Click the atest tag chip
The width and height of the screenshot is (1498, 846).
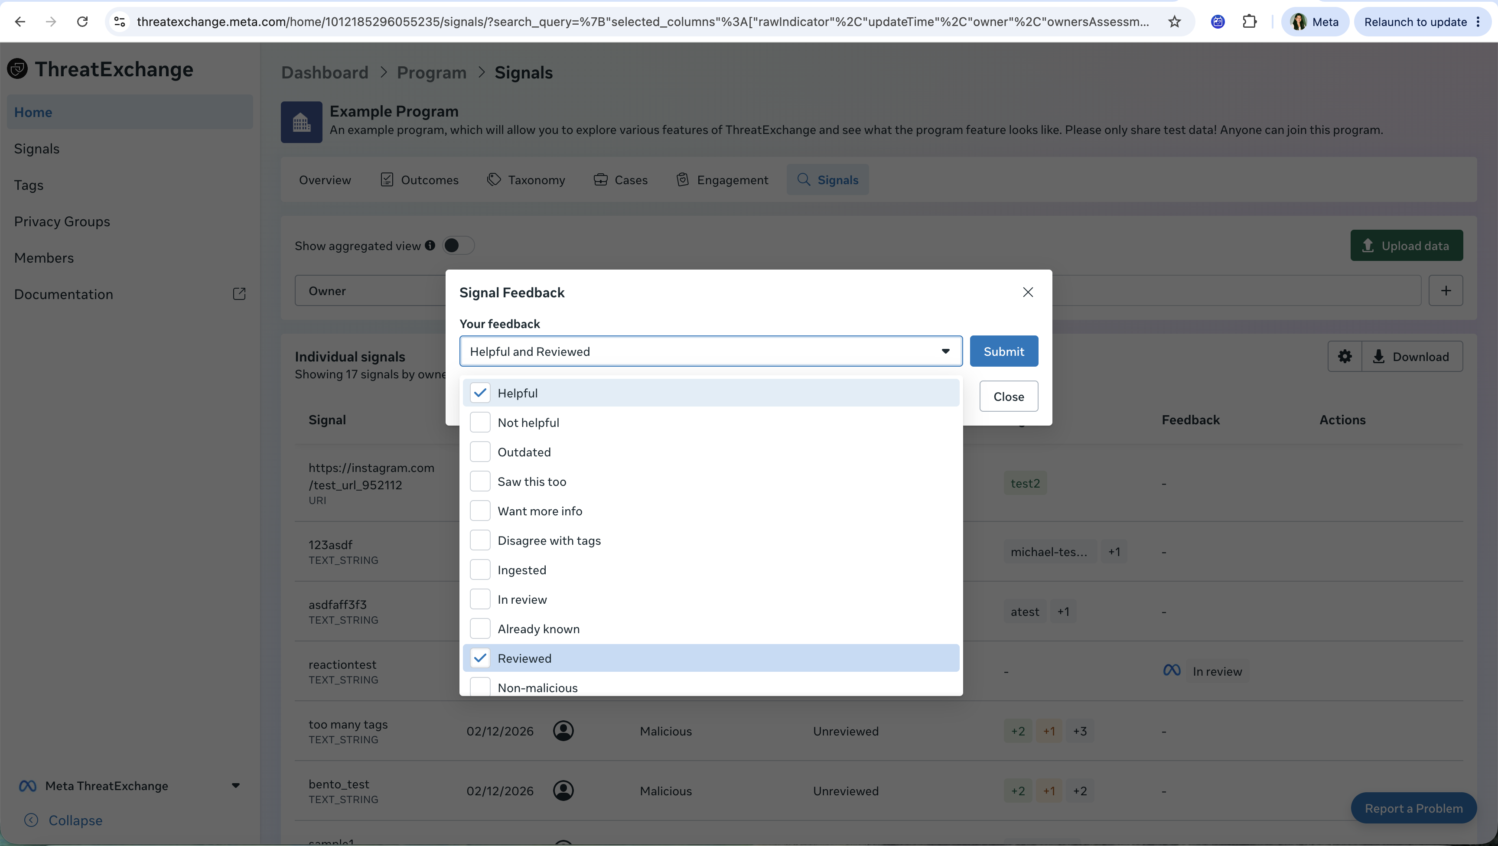coord(1025,612)
